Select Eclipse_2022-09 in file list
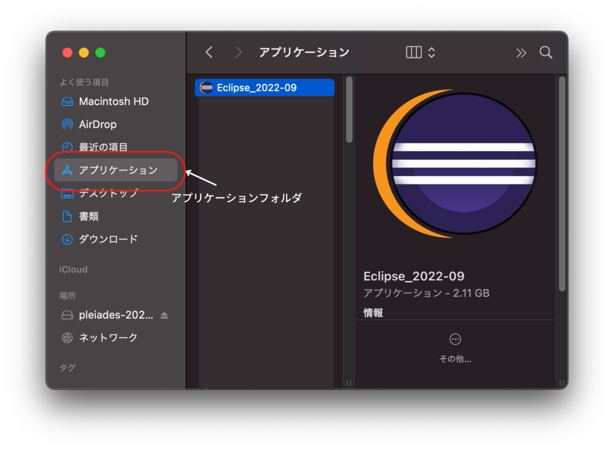The height and width of the screenshot is (450, 614). 265,87
